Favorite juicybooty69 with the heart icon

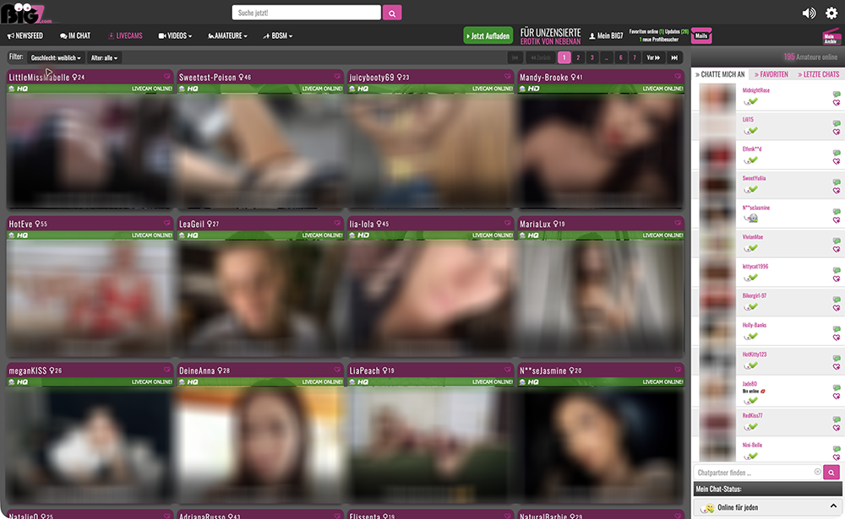tap(508, 77)
